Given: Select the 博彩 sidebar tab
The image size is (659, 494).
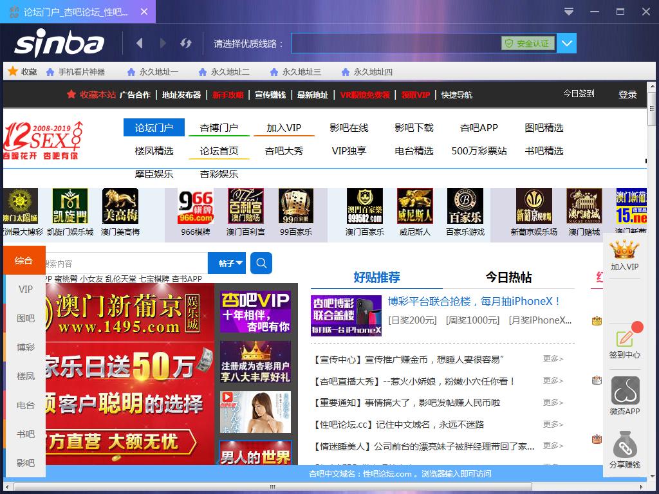Looking at the screenshot, I should click(26, 347).
